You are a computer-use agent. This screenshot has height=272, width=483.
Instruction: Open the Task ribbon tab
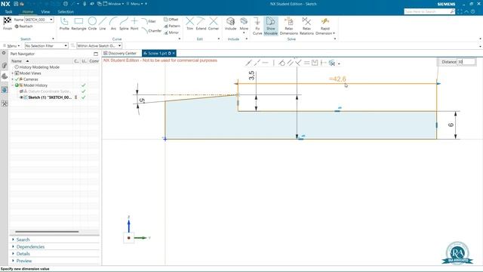tap(8, 12)
